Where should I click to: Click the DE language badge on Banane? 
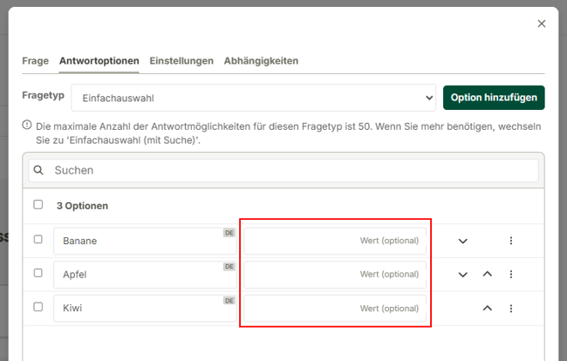(229, 233)
